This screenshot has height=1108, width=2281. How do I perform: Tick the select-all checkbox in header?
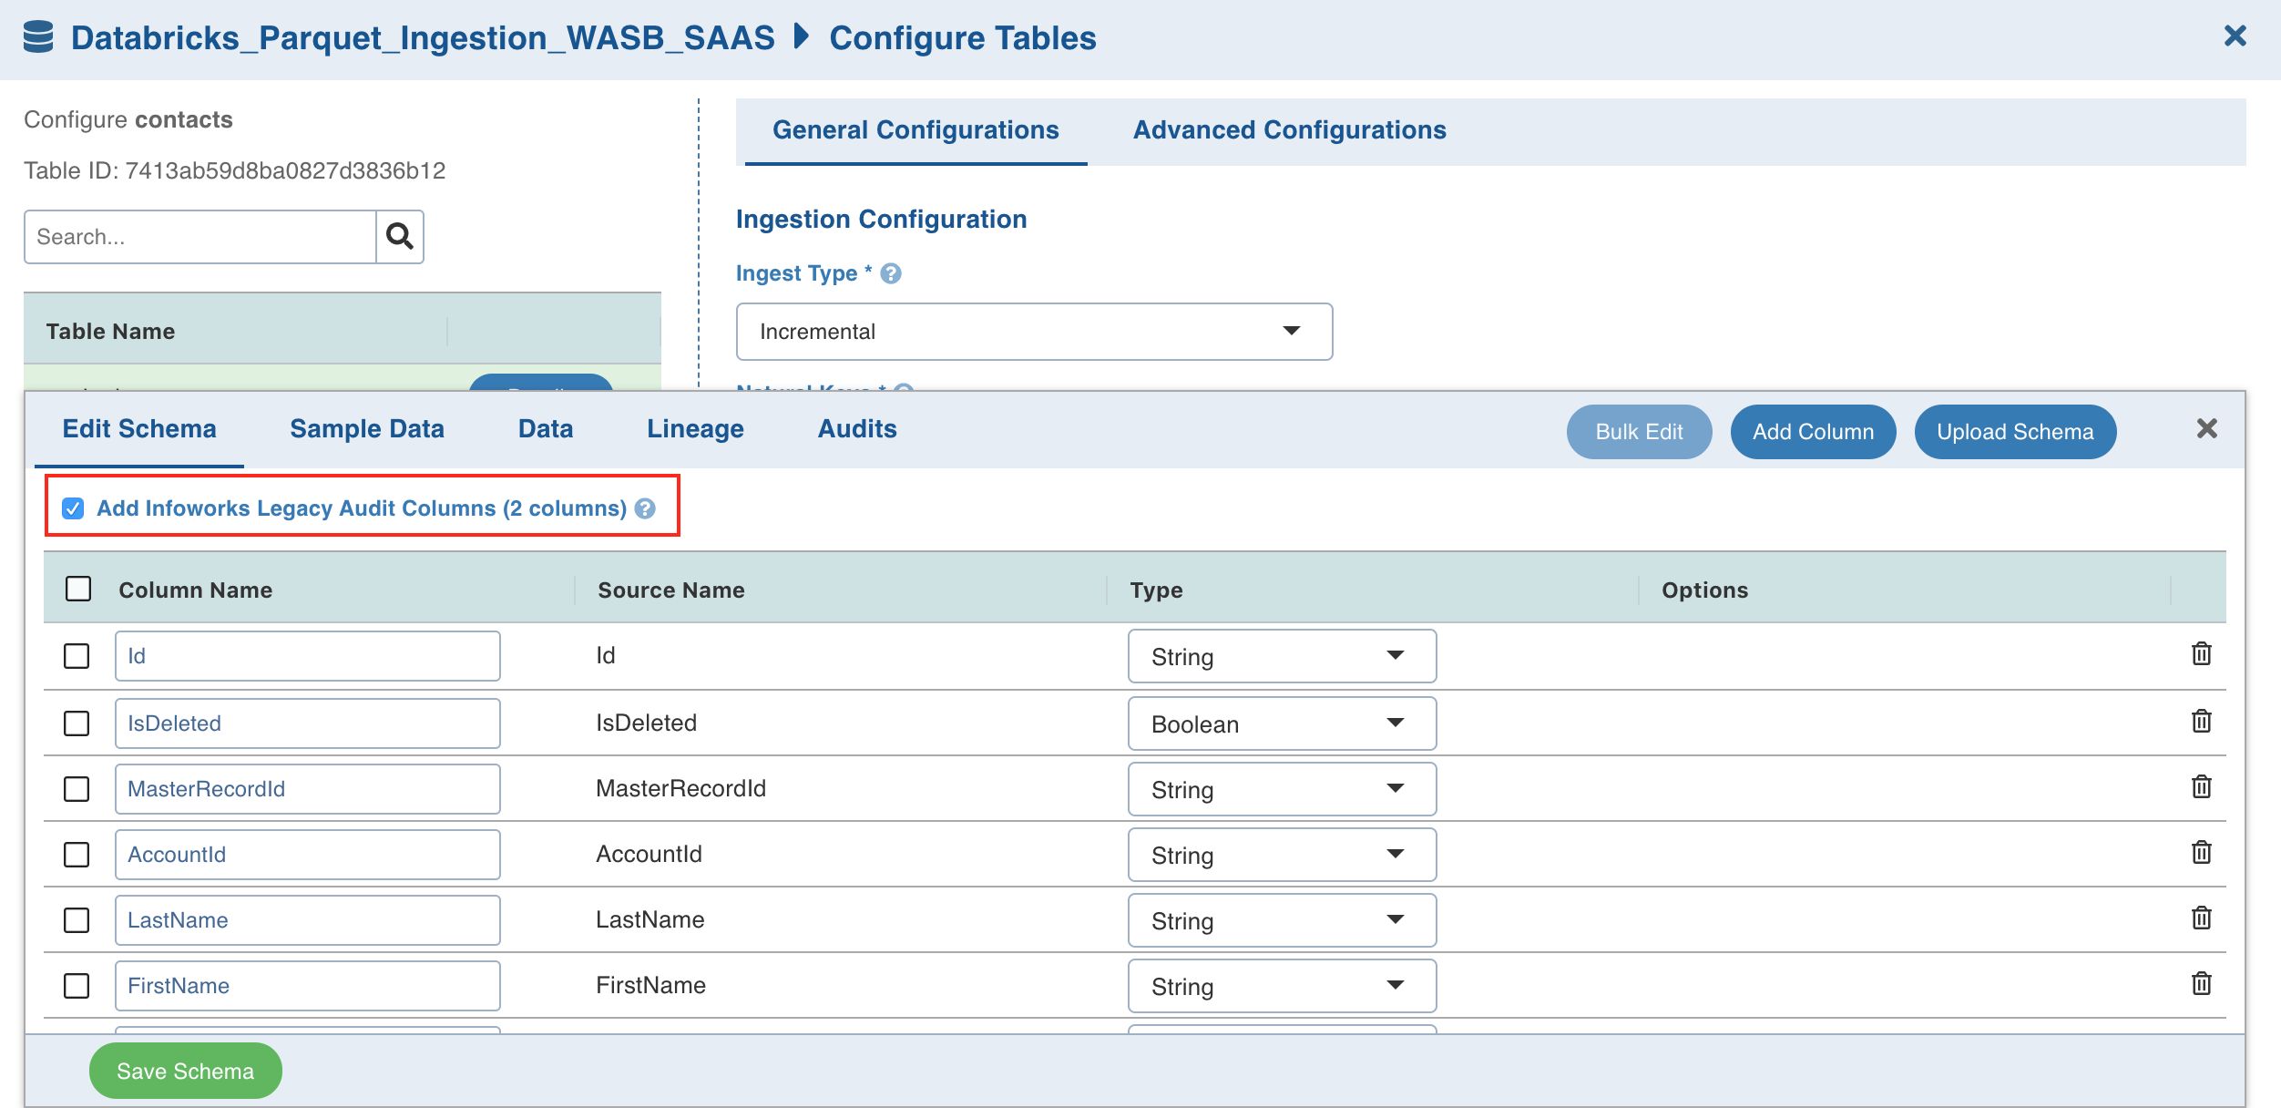click(x=78, y=589)
